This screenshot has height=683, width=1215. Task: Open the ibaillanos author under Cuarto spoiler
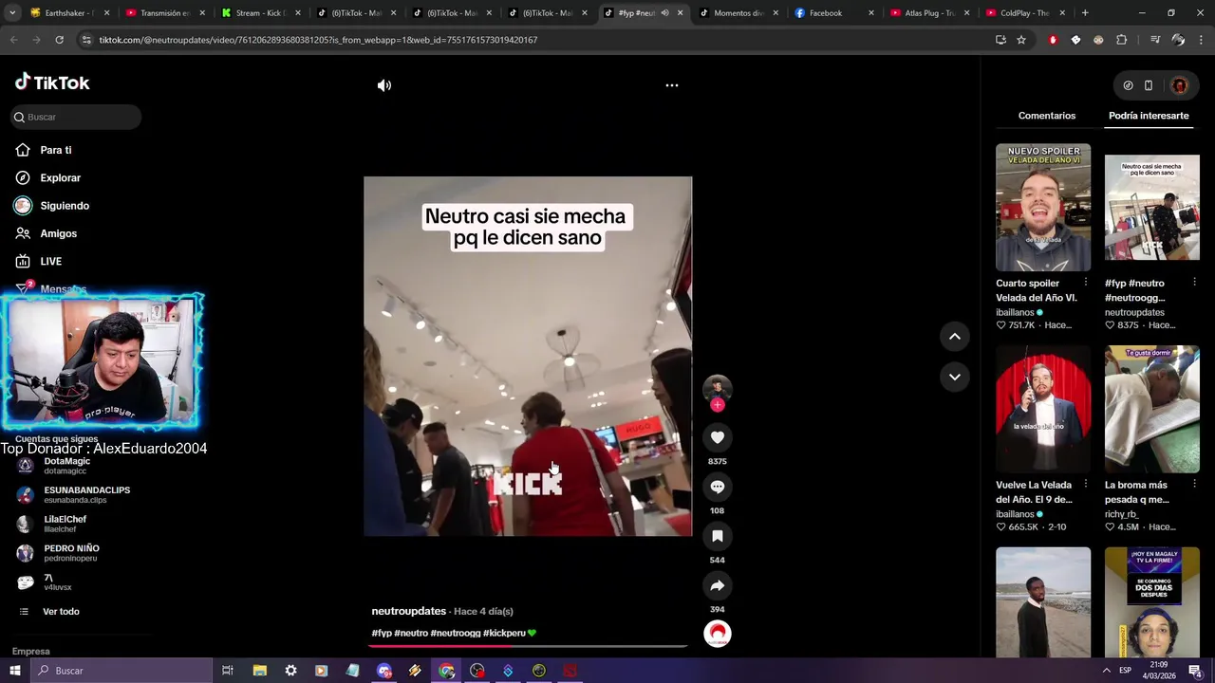click(x=1015, y=312)
